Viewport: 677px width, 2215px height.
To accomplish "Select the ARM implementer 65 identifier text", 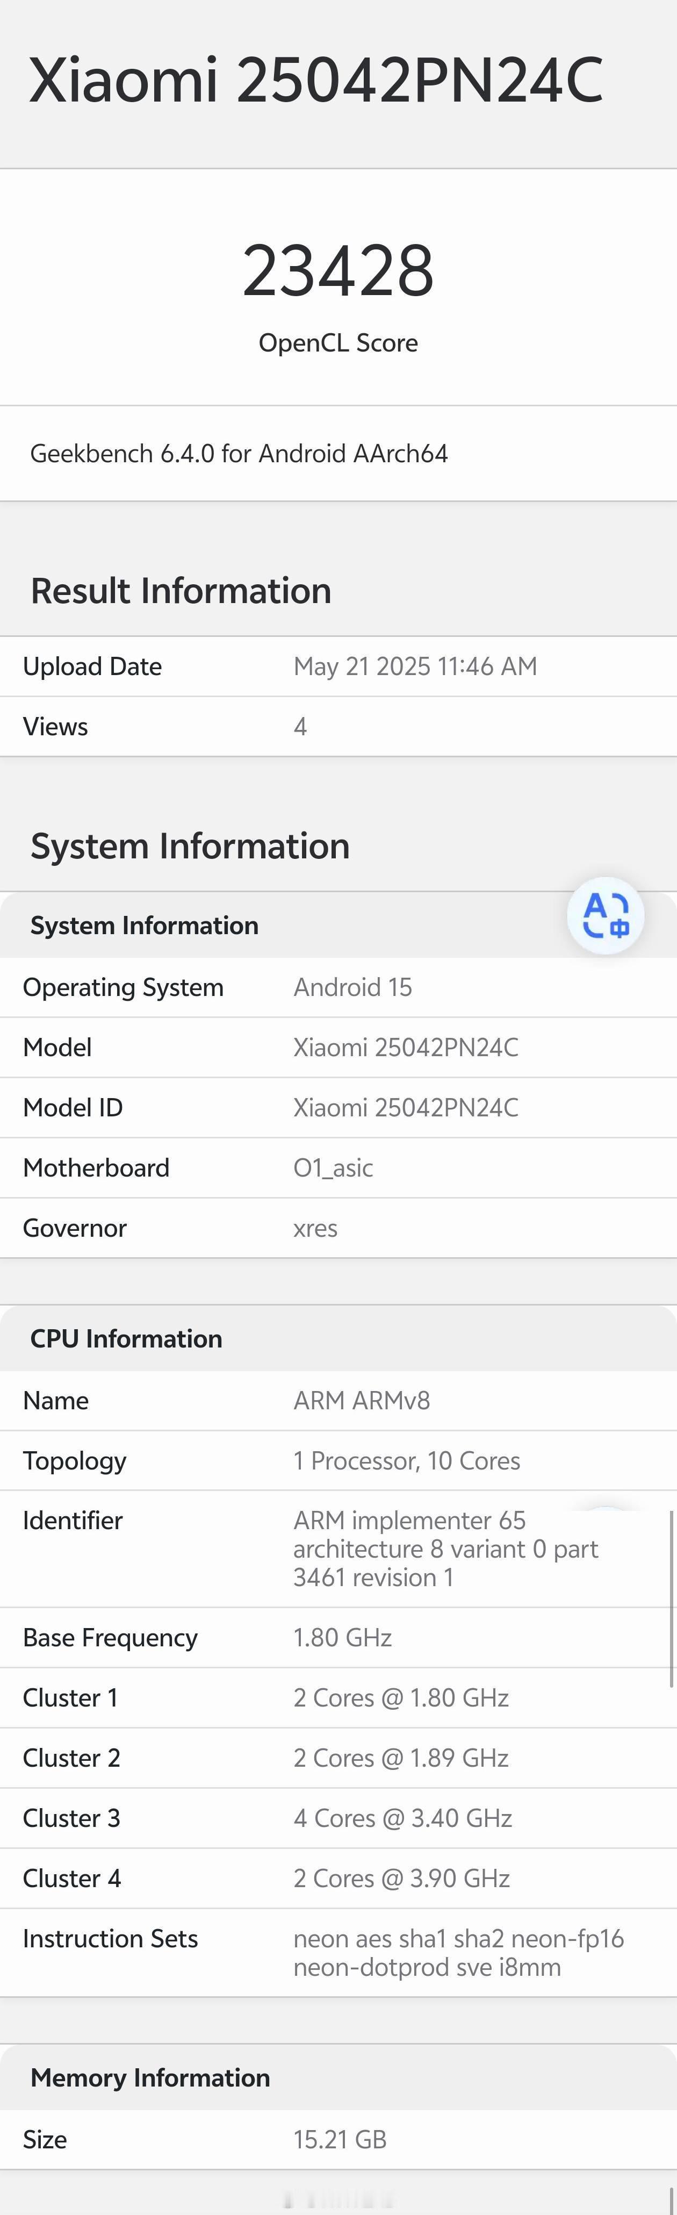I will (x=446, y=1549).
